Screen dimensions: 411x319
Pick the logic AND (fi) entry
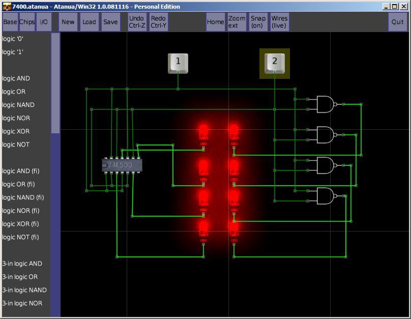(x=21, y=171)
